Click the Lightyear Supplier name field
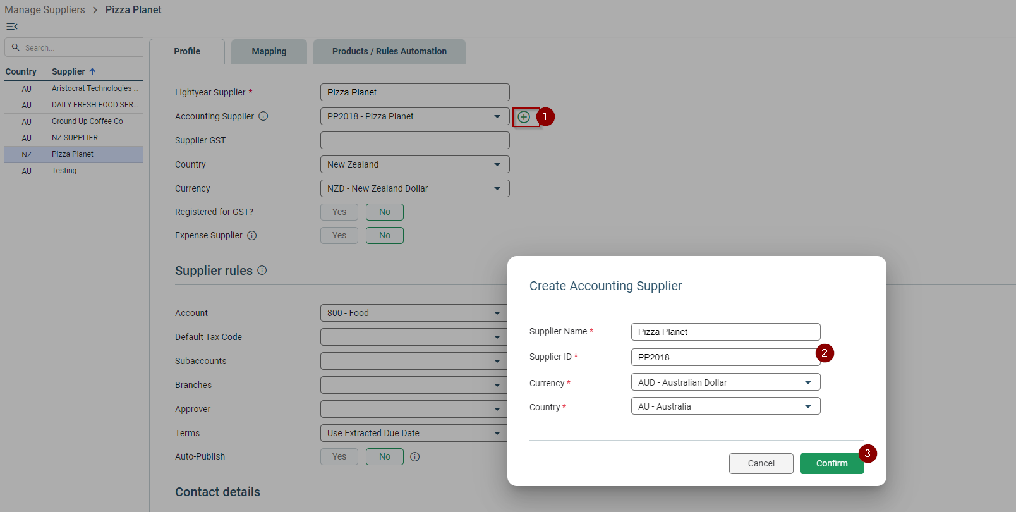The image size is (1016, 512). (x=415, y=92)
